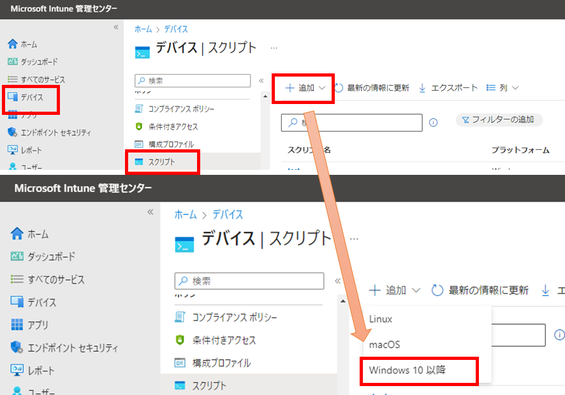
Task: Open エンドポイント セキュリティ in the lower screenshot's sidebar
Action: pyautogui.click(x=64, y=347)
